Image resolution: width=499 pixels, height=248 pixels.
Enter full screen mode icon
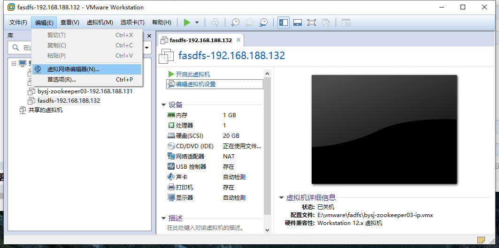(312, 23)
